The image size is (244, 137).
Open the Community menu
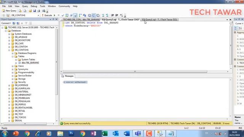click(64, 6)
